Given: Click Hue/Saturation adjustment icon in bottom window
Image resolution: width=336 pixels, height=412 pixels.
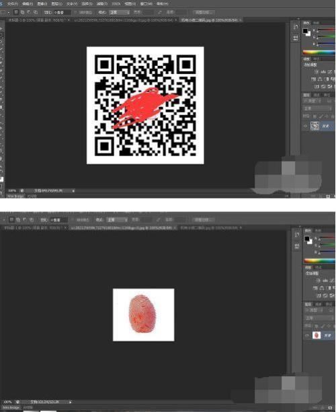Looking at the screenshot, I should (x=315, y=288).
